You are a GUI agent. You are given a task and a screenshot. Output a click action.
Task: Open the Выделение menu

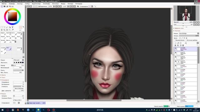pos(36,4)
